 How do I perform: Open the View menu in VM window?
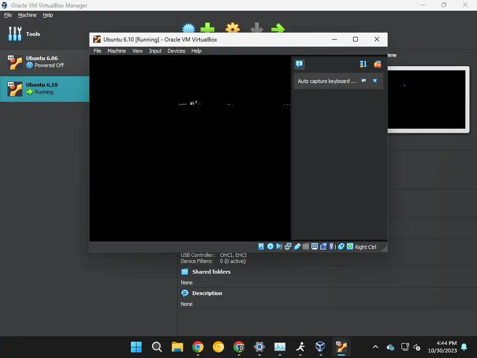click(137, 51)
